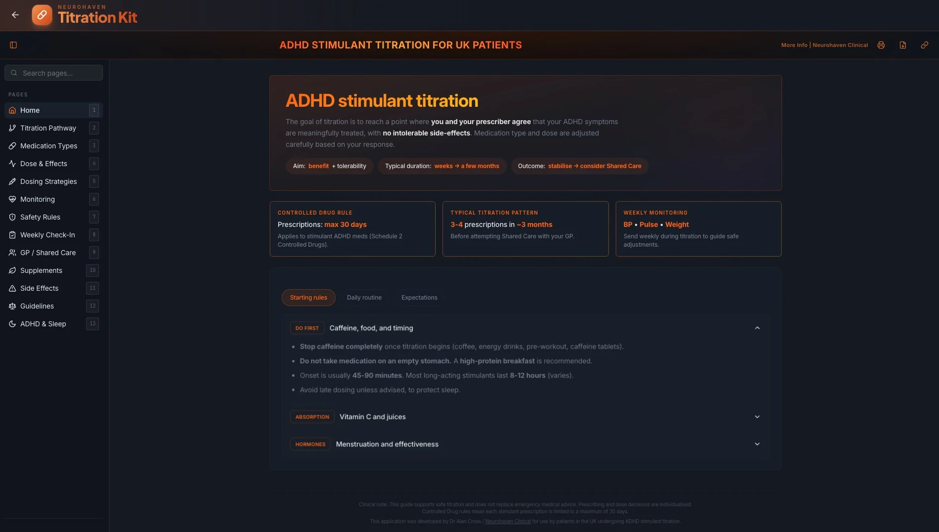Expand Menstruation and effectiveness section
This screenshot has width=939, height=532.
pyautogui.click(x=525, y=444)
